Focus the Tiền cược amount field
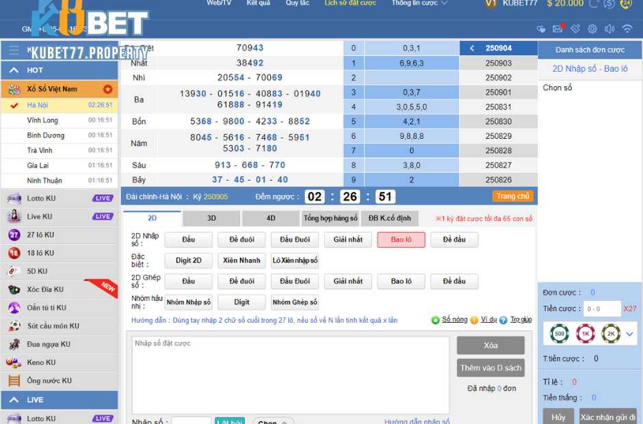The image size is (643, 424). coord(603,309)
